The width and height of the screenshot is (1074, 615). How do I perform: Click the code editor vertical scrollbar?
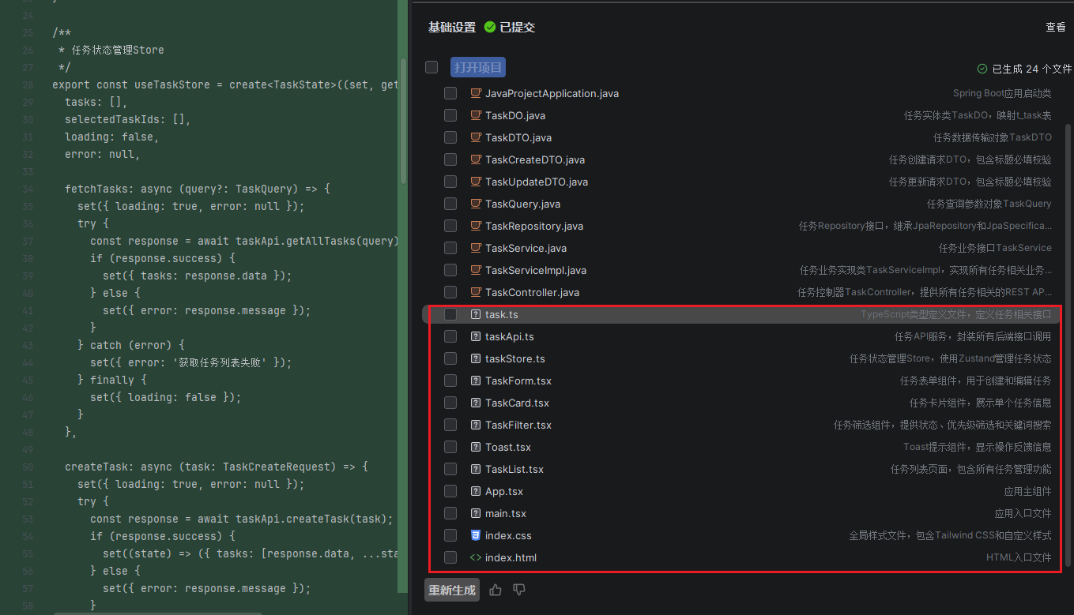(403, 118)
